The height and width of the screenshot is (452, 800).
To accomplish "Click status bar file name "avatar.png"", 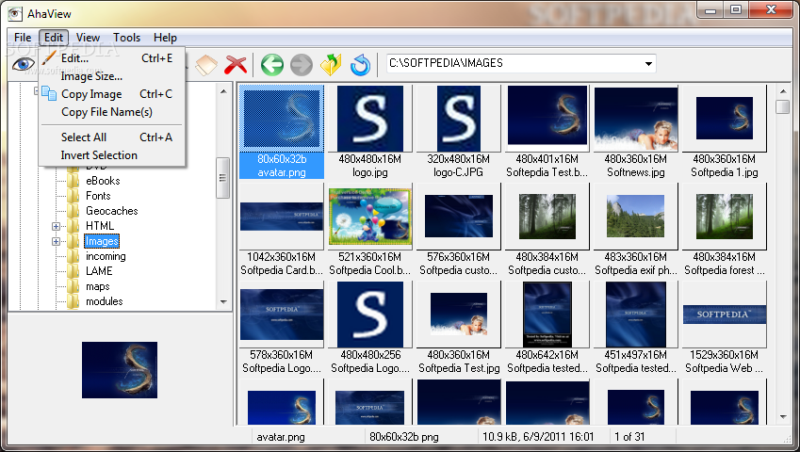I will [x=281, y=437].
